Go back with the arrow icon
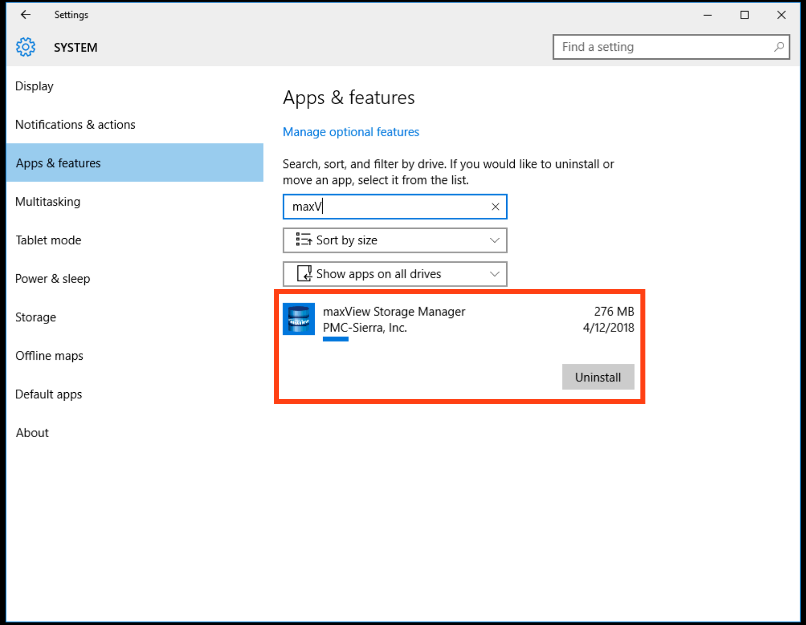This screenshot has height=625, width=806. tap(25, 15)
